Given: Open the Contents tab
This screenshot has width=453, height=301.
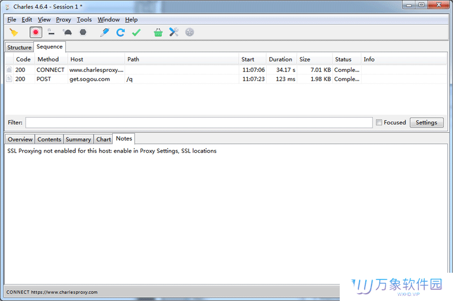Looking at the screenshot, I should [x=49, y=139].
